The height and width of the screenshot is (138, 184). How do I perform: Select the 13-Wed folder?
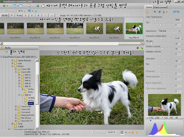coord(31,98)
